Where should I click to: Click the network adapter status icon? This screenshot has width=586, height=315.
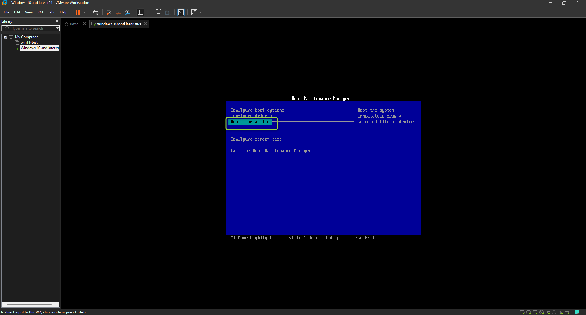tap(548, 312)
